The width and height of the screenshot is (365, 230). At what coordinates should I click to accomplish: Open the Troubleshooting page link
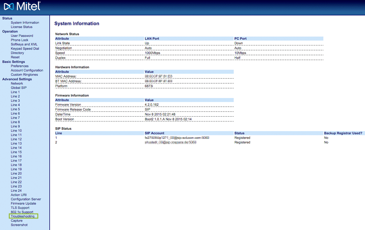(x=23, y=216)
